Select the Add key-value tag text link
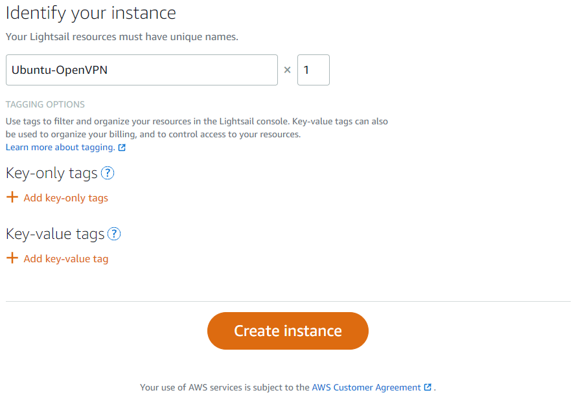 [x=65, y=259]
